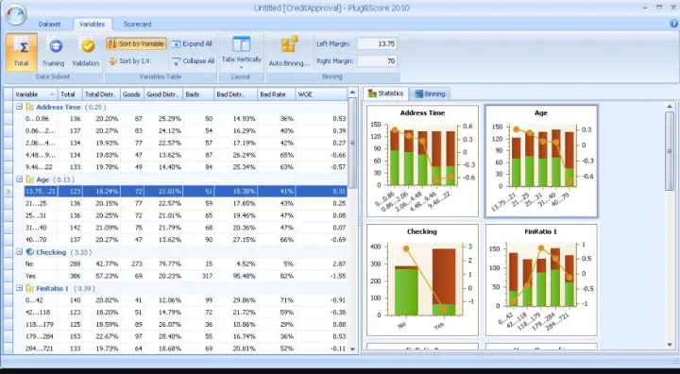The height and width of the screenshot is (374, 680).
Task: Click the charts panel scrollbar thumb
Action: [670, 150]
